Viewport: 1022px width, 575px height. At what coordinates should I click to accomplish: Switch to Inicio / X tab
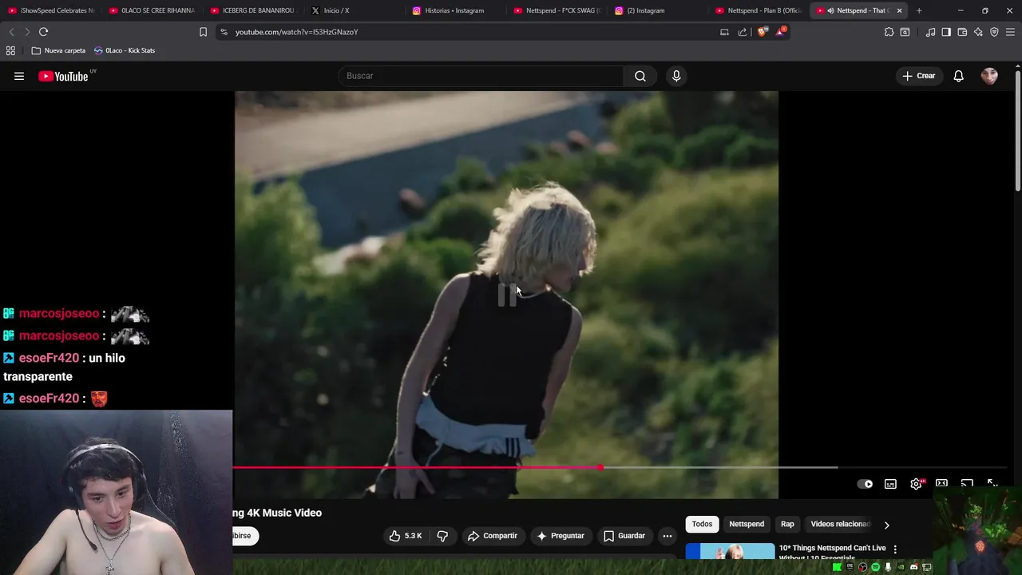click(x=355, y=10)
